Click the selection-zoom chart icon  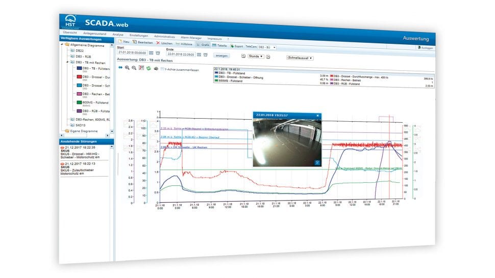[141, 68]
